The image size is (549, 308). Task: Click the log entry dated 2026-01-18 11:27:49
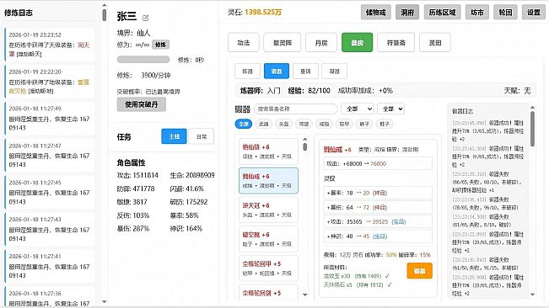pos(50,119)
